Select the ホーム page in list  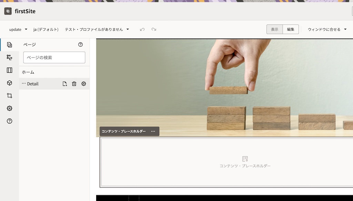pyautogui.click(x=28, y=72)
